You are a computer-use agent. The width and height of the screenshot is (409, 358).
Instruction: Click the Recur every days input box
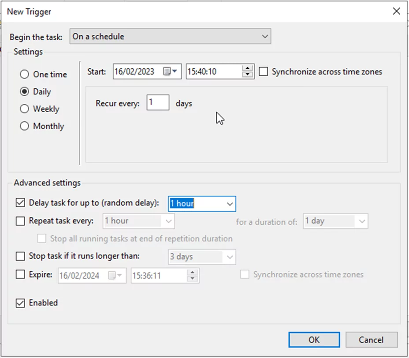click(158, 102)
